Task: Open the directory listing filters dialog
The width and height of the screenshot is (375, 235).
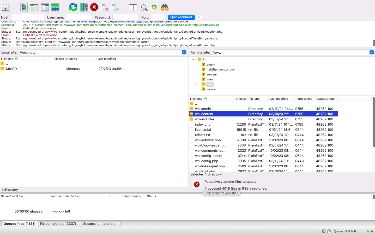Action: [133, 7]
